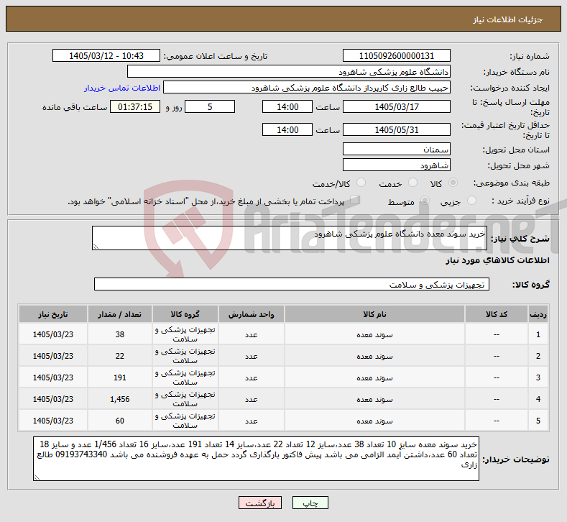Click the اطلاعات کالاهای مورد نیاز heading
The height and width of the screenshot is (522, 567).
[x=497, y=260]
